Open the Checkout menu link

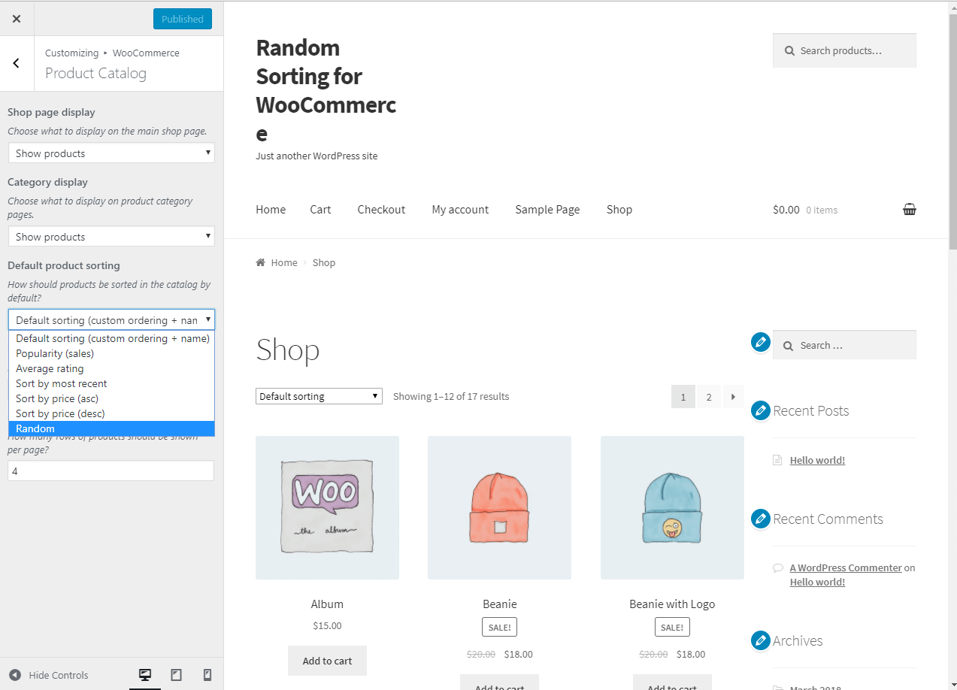(381, 210)
